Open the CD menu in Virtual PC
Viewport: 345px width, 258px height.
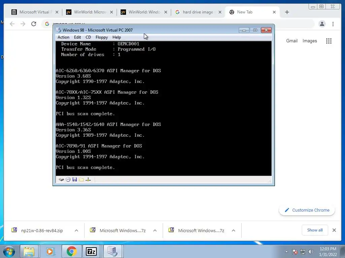click(x=88, y=37)
